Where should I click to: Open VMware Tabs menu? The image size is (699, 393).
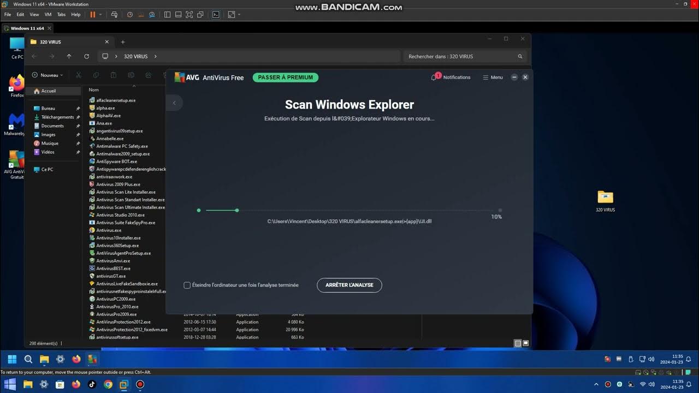pyautogui.click(x=61, y=15)
